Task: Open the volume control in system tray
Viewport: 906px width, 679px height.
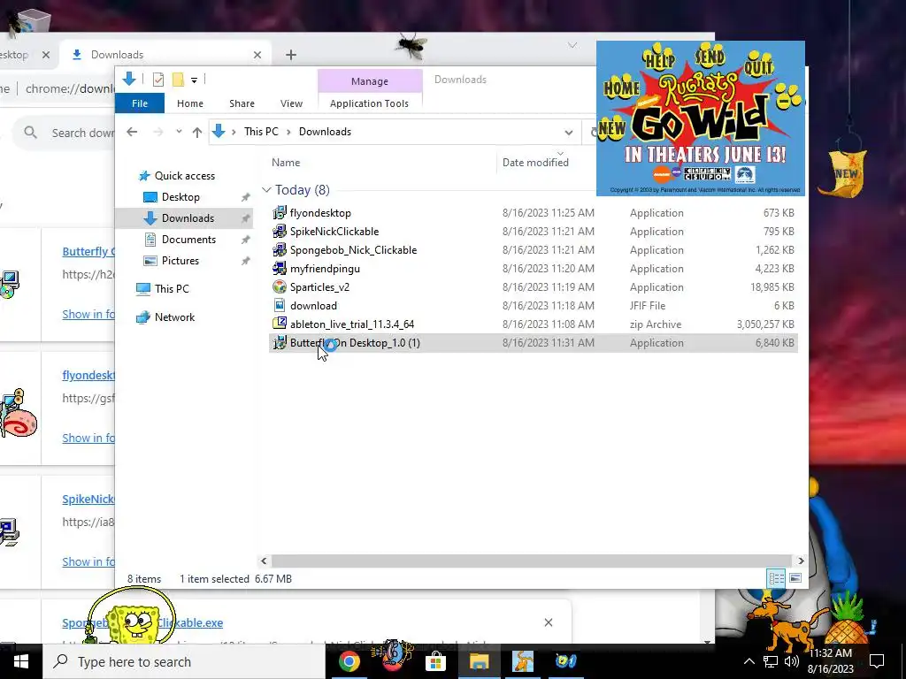Action: [792, 661]
